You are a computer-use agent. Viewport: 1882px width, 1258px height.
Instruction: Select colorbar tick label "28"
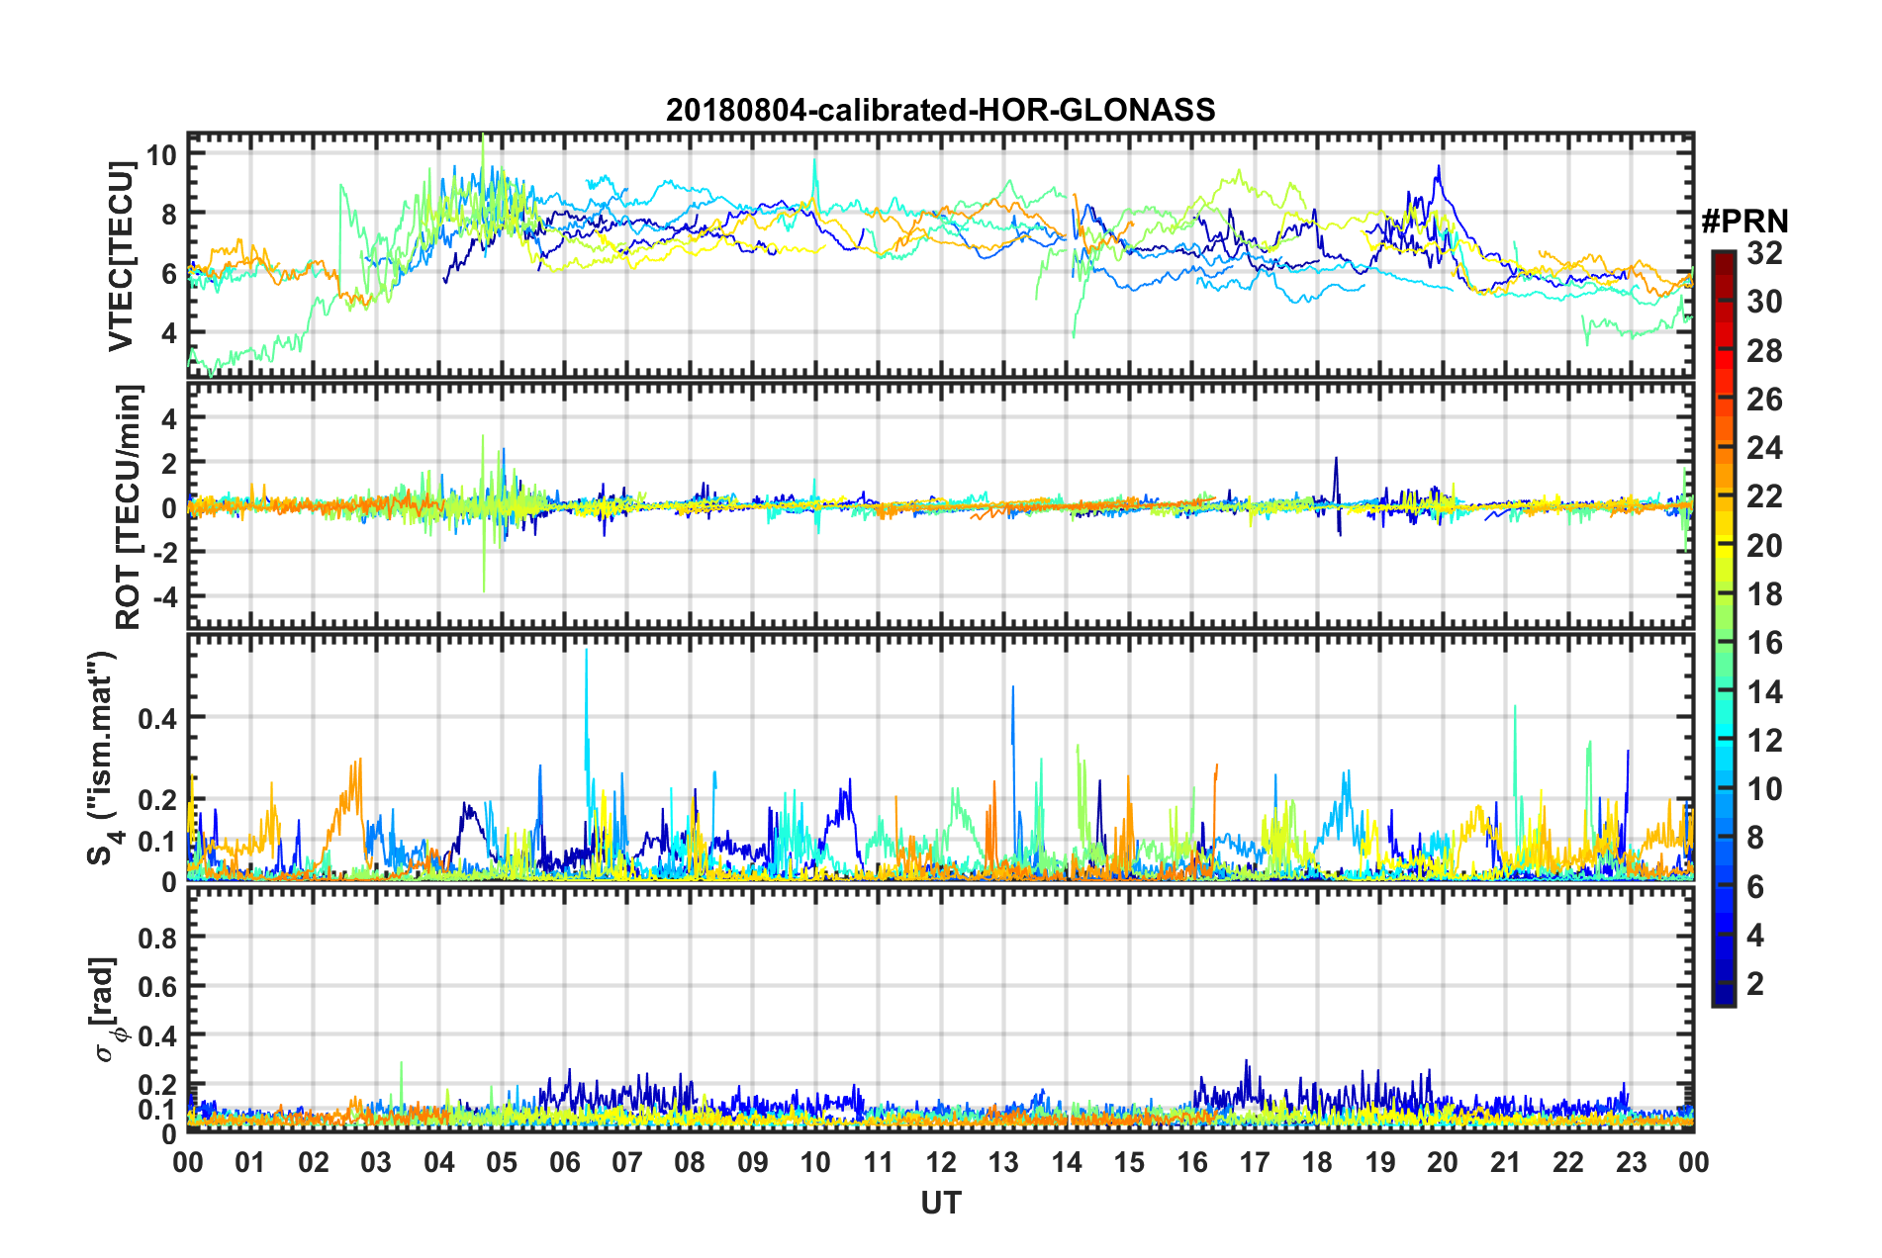click(x=1764, y=351)
